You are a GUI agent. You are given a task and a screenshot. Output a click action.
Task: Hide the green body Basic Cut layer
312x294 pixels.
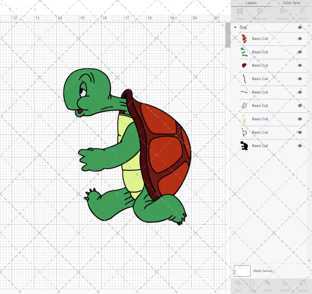(x=300, y=52)
